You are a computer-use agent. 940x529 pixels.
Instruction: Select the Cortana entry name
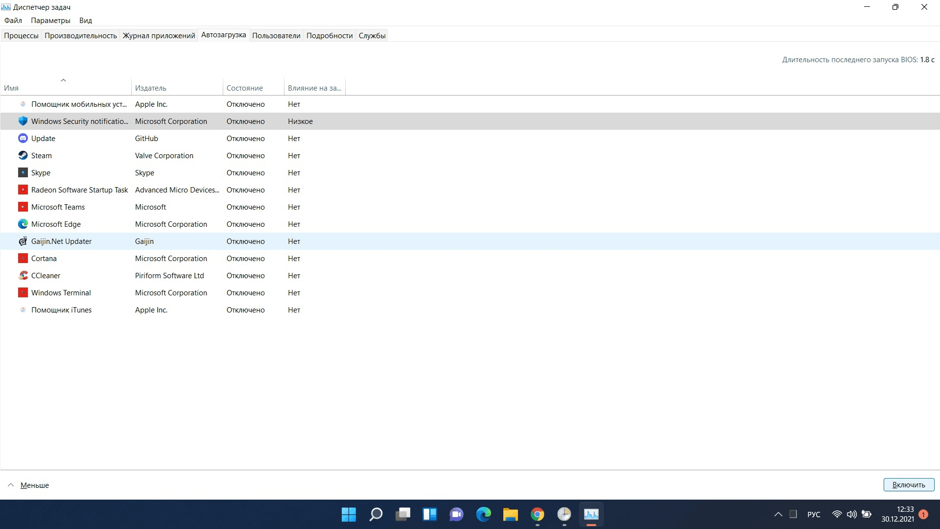[44, 258]
